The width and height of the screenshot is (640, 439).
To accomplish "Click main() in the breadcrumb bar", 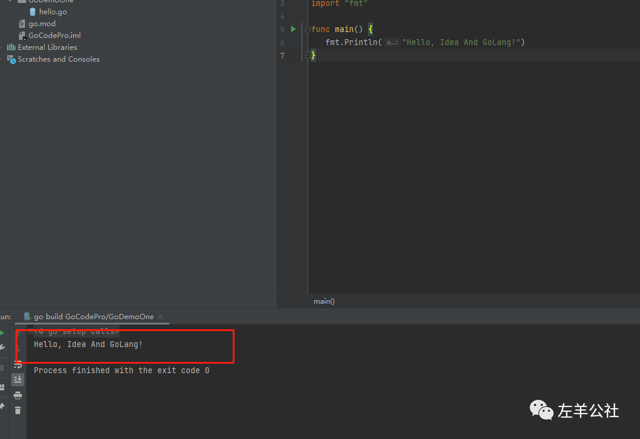I will [324, 301].
